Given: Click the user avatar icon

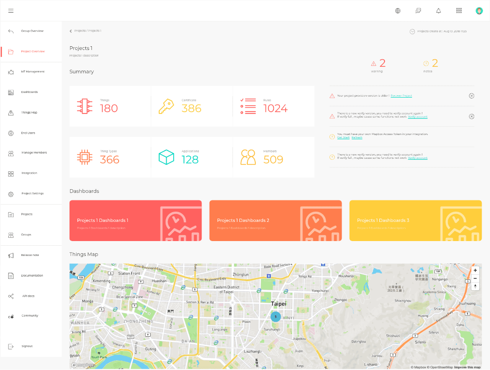Looking at the screenshot, I should click(x=479, y=11).
